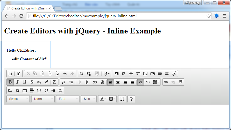The height and width of the screenshot is (130, 231).
Task: Toggle Strikethrough formatting
Action: coord(32,82)
